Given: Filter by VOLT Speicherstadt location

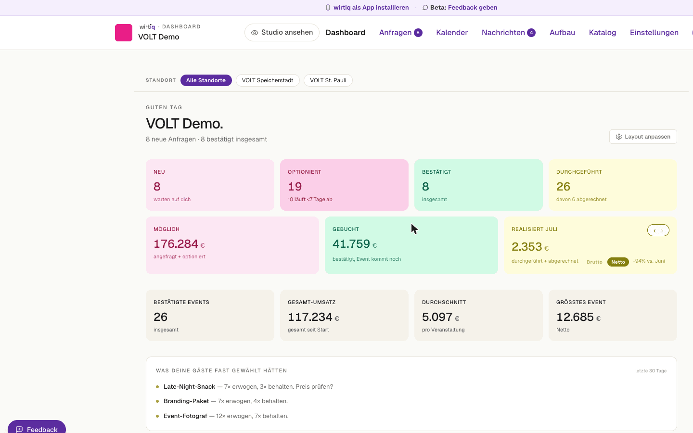Looking at the screenshot, I should pyautogui.click(x=268, y=80).
